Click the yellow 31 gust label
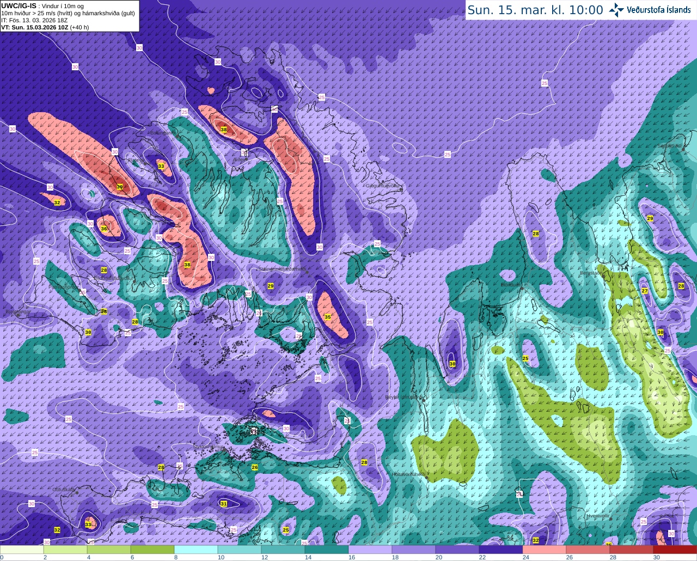 pyautogui.click(x=224, y=504)
